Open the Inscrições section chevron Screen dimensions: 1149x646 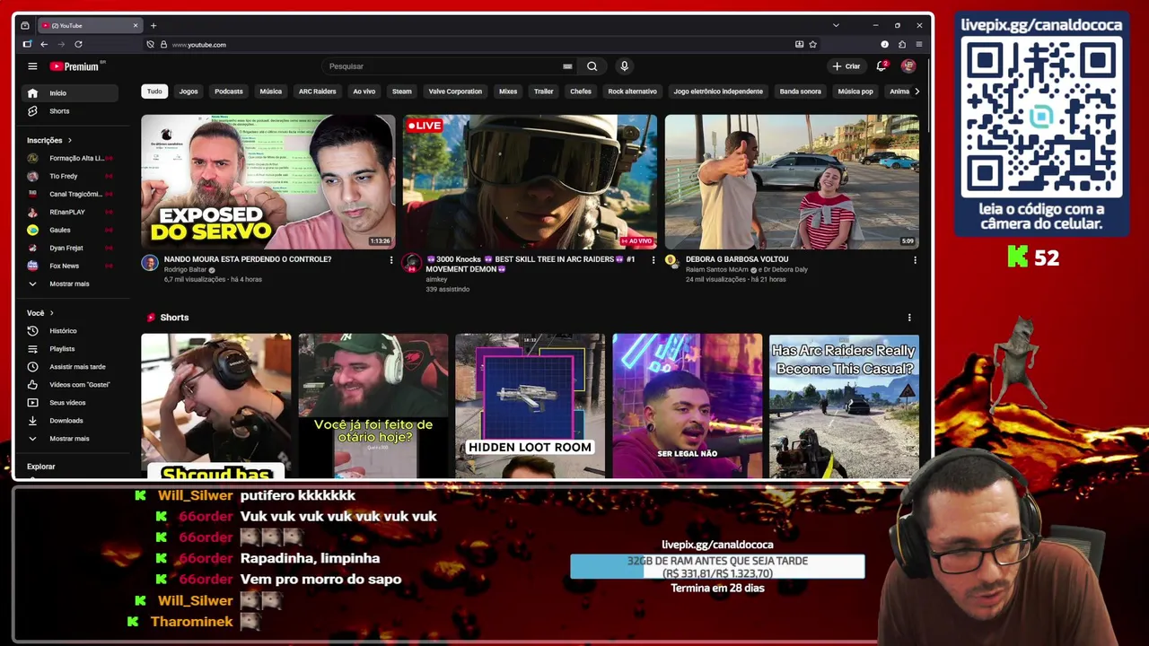point(69,140)
